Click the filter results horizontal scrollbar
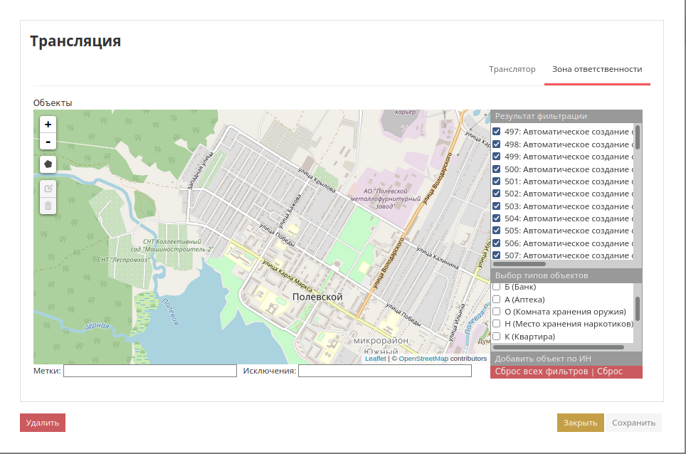The width and height of the screenshot is (686, 454). tap(519, 264)
